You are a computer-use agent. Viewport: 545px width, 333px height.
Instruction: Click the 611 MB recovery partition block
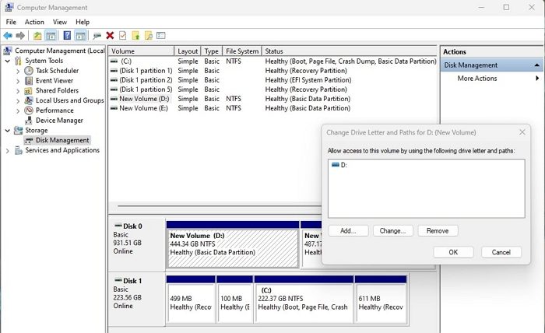pos(381,300)
